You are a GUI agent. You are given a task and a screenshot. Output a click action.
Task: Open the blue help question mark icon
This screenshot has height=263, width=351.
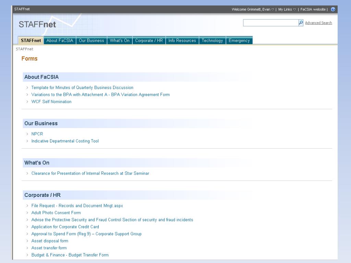(333, 9)
